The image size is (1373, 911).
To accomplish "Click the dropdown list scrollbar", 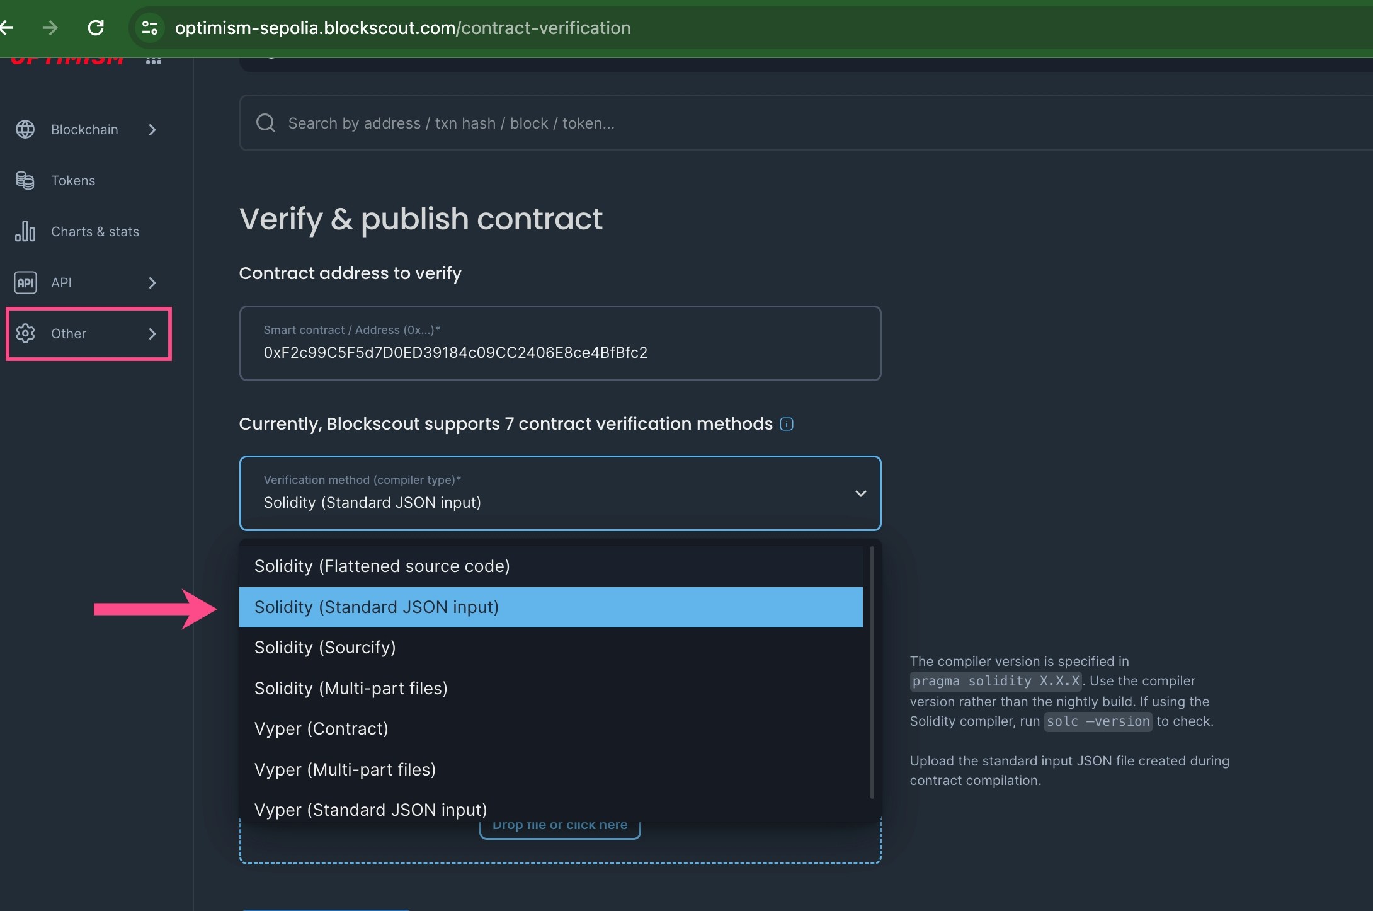I will 872,672.
